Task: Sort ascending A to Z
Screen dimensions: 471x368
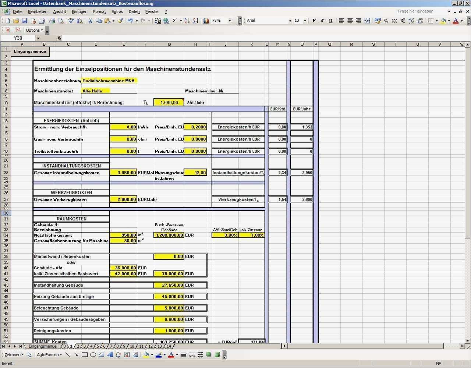Action: (x=187, y=21)
